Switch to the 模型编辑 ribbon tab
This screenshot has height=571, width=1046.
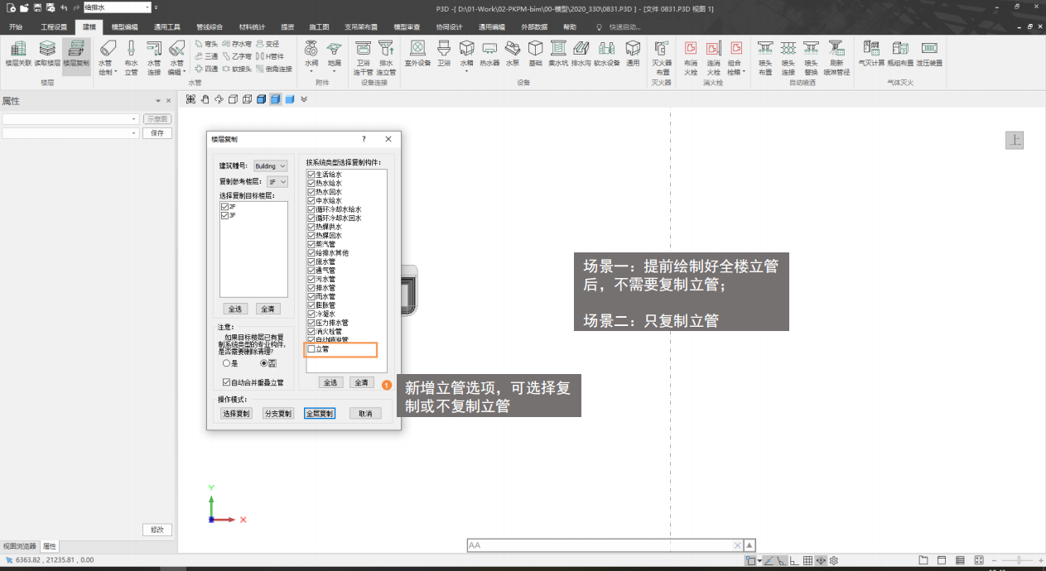[x=124, y=26]
